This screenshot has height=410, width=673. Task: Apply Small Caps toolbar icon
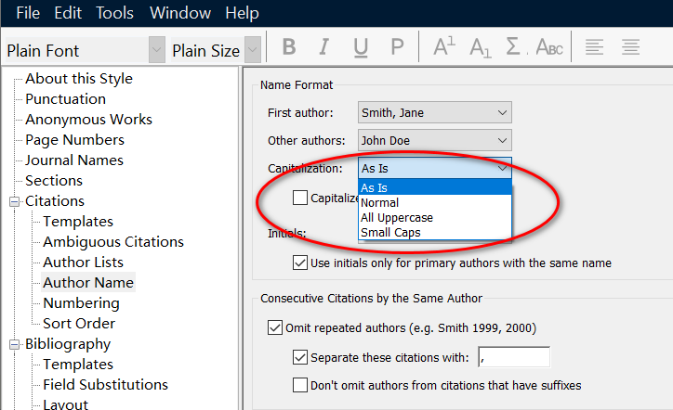point(550,47)
